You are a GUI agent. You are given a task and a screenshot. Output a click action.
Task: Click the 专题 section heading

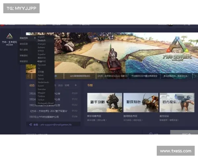pyautogui.click(x=90, y=85)
